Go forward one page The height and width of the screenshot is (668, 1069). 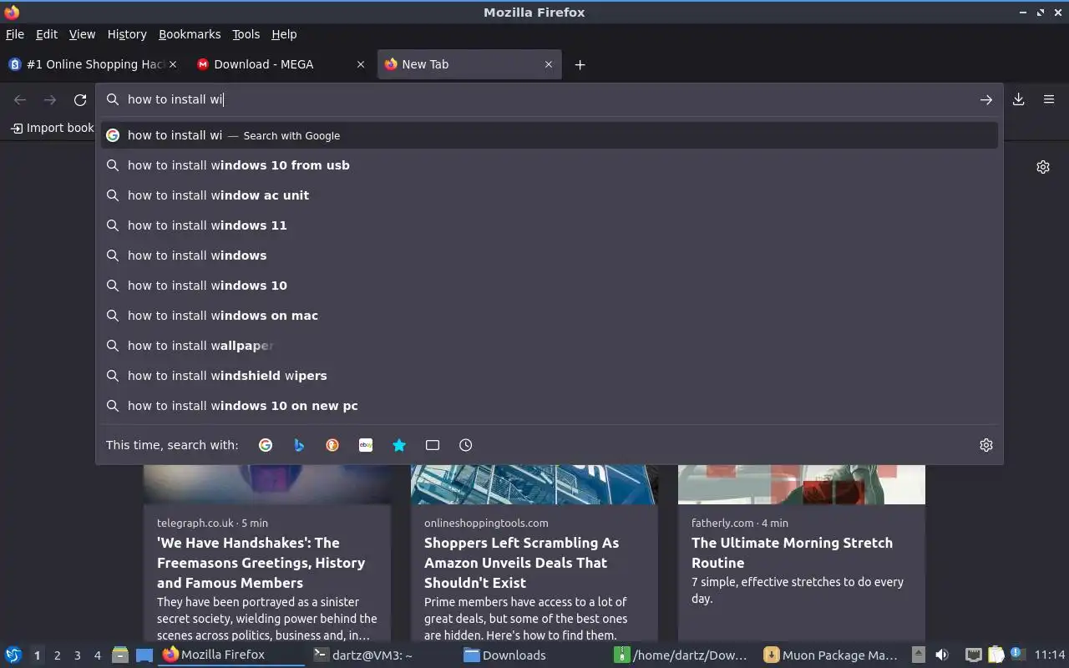click(50, 100)
